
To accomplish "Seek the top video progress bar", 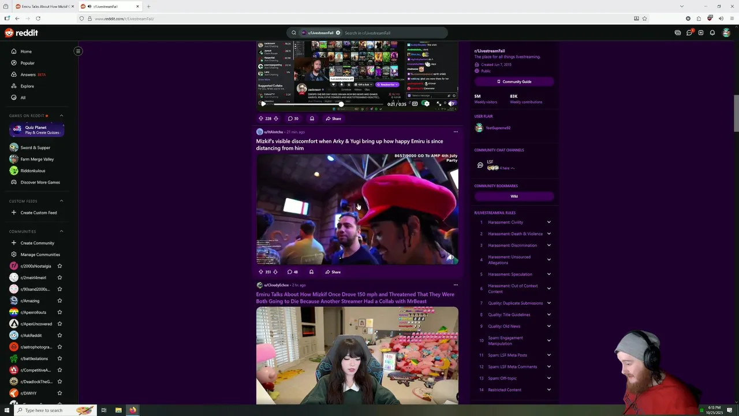I will click(329, 104).
